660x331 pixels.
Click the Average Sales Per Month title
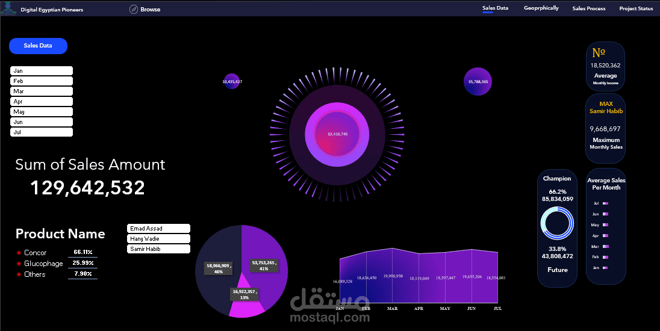606,184
